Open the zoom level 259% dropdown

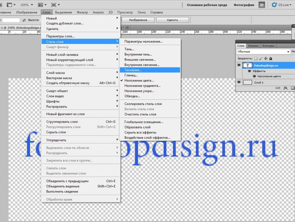coord(32,5)
